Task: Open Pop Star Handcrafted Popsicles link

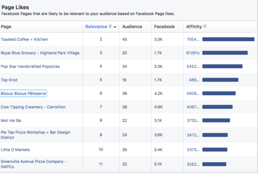Action: pyautogui.click(x=30, y=66)
